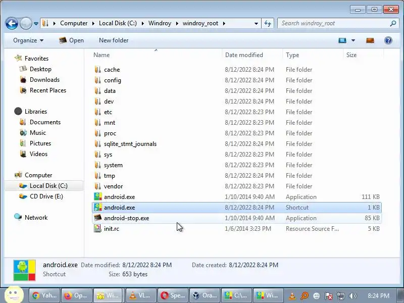Click the volume speaker tray icon

pos(353,296)
